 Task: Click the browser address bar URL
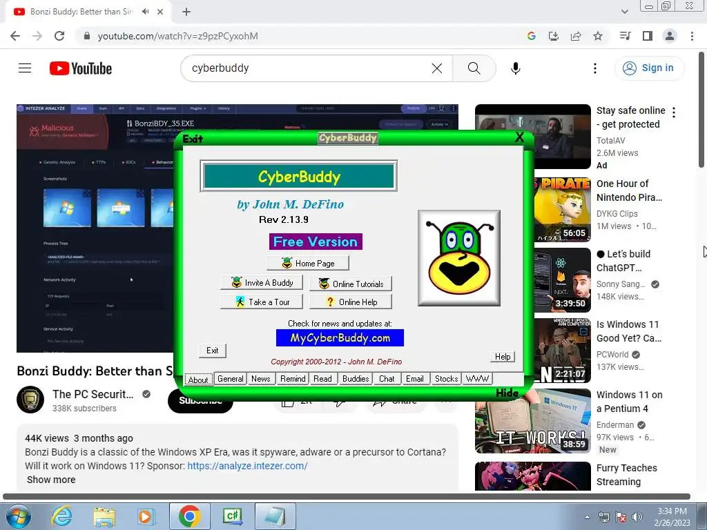[x=177, y=36]
